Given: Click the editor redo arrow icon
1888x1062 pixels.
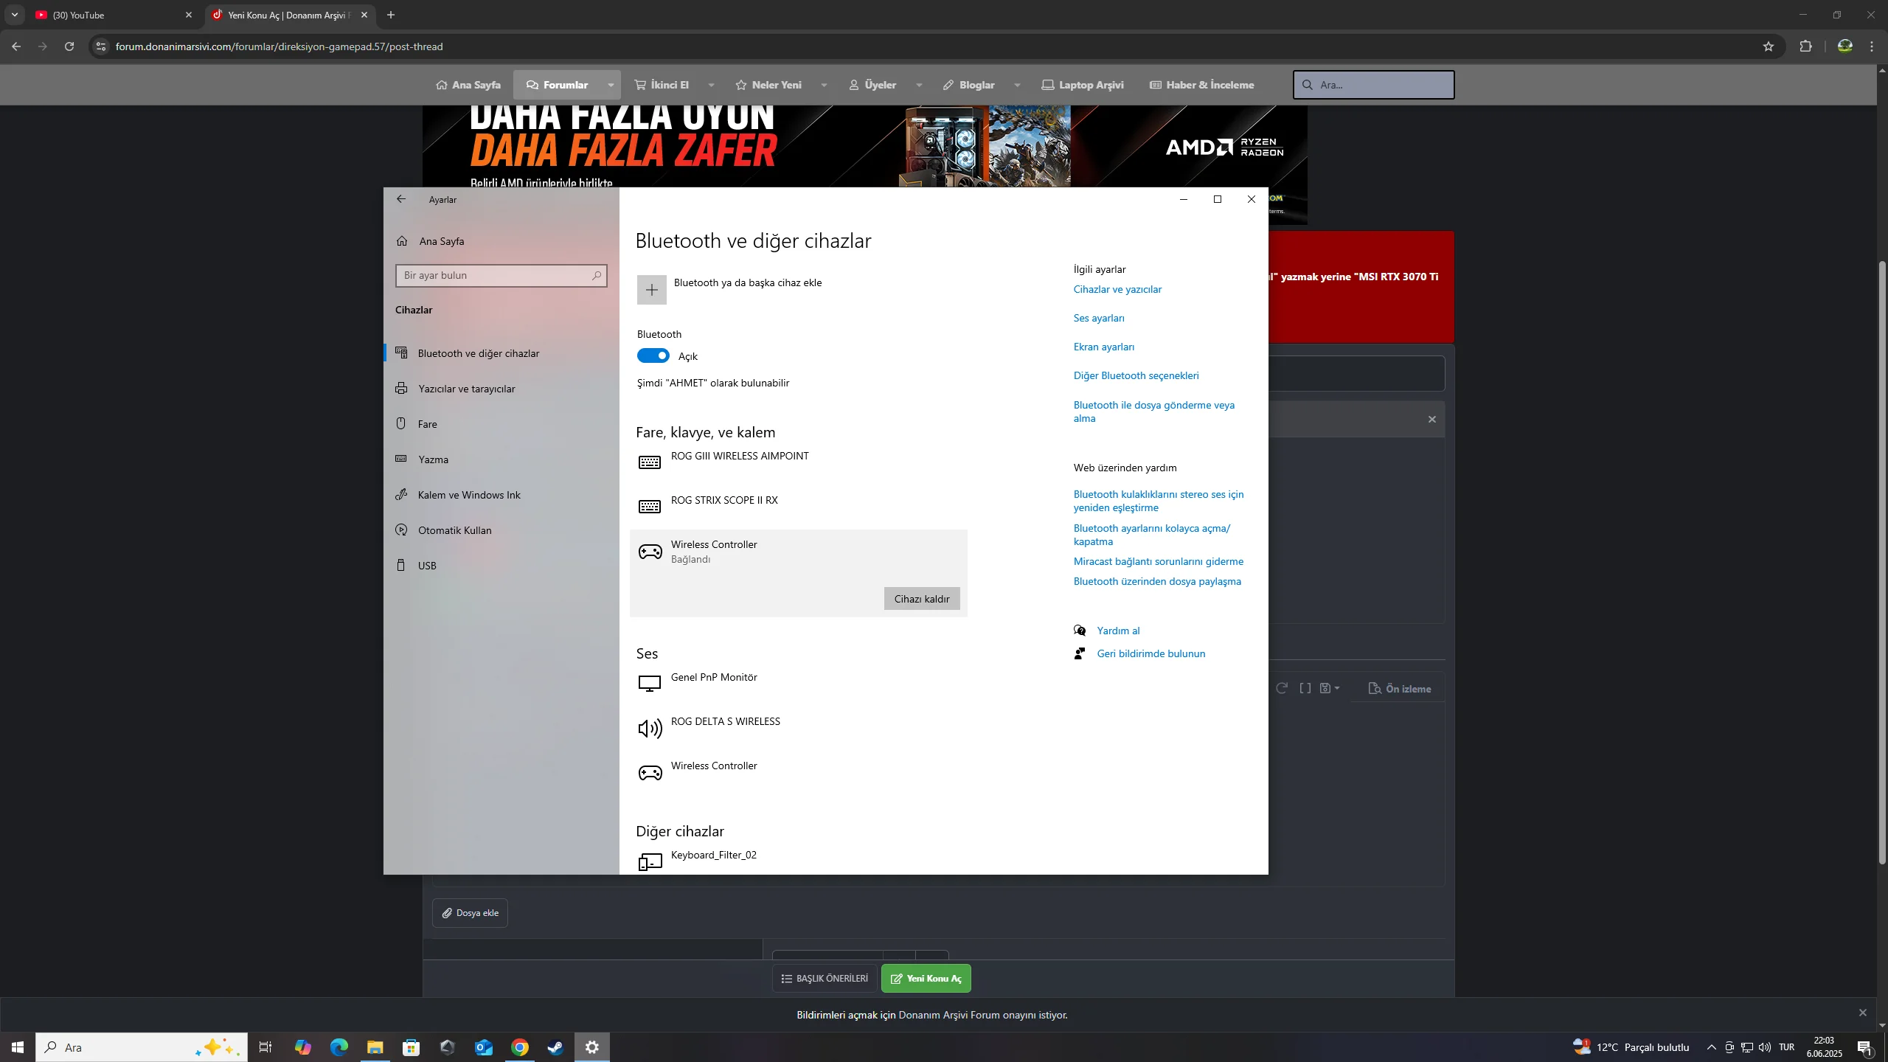Looking at the screenshot, I should pyautogui.click(x=1282, y=688).
